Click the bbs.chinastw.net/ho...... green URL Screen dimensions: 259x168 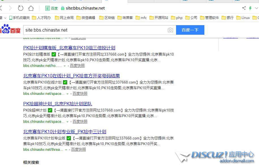42,66
